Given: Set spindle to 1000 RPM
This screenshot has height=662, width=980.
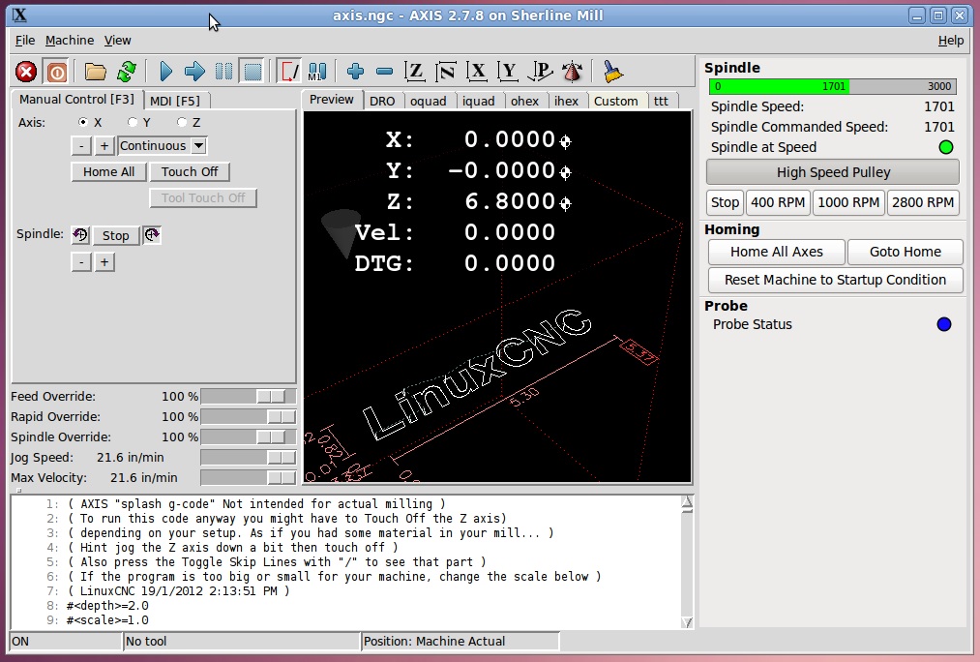Looking at the screenshot, I should pos(848,202).
